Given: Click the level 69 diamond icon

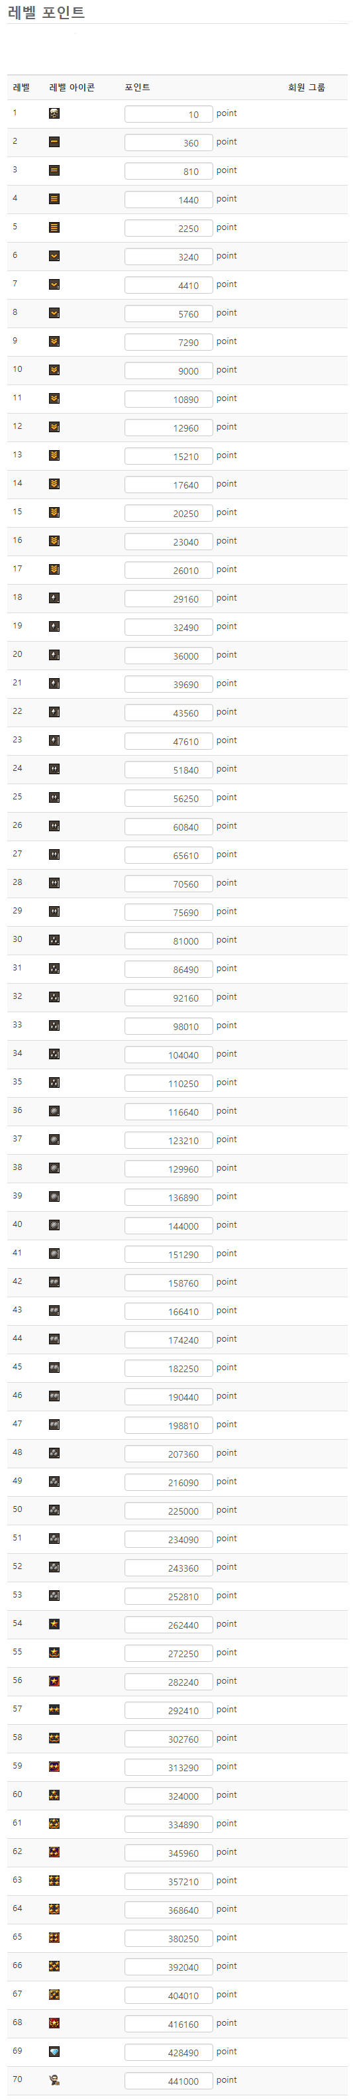Looking at the screenshot, I should click(x=54, y=2050).
